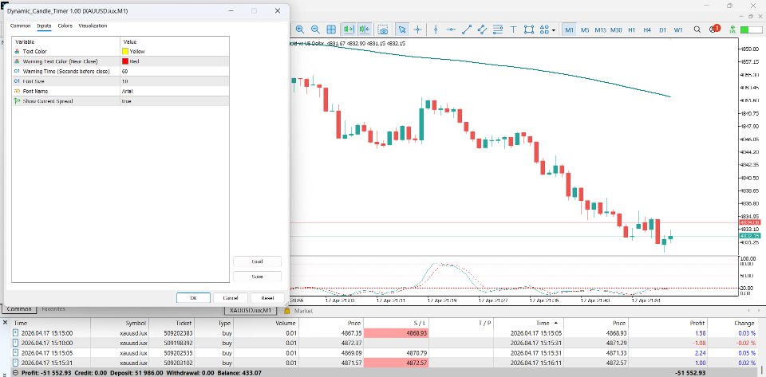Viewport: 766px width, 377px height.
Task: Select the Fibonacci retracement tool
Action: 498,29
